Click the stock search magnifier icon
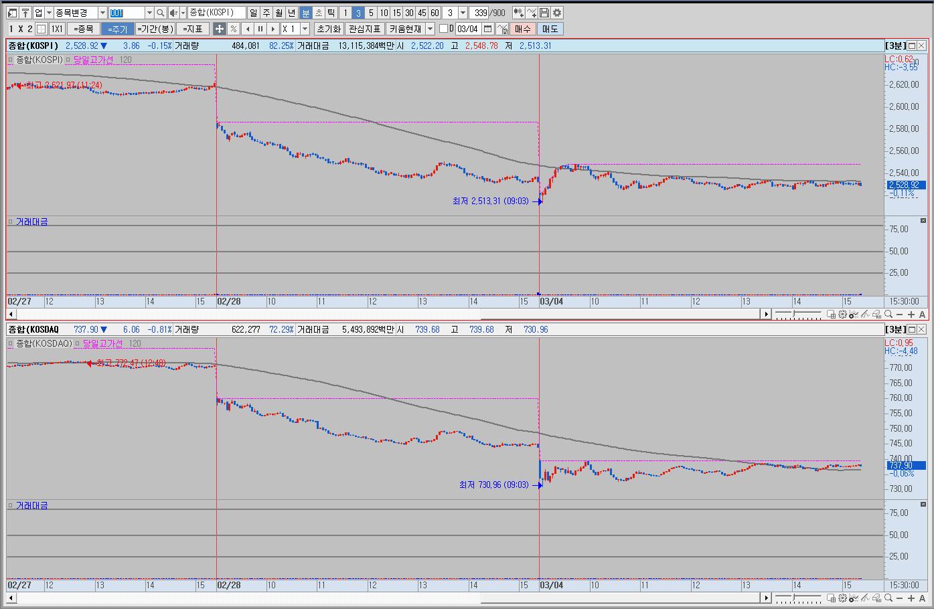The height and width of the screenshot is (609, 934). 161,13
